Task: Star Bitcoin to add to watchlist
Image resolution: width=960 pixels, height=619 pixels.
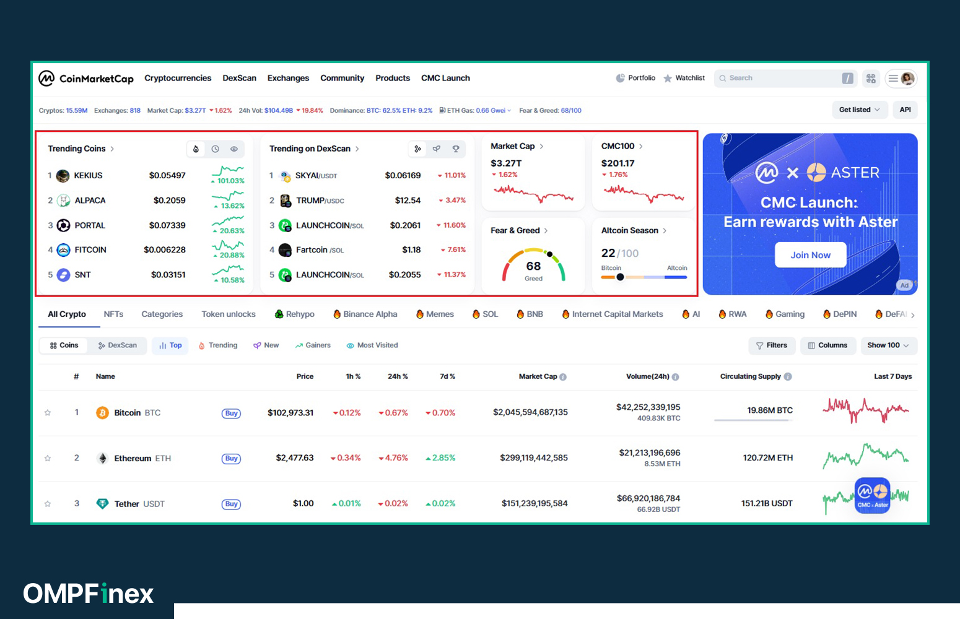Action: (x=48, y=413)
